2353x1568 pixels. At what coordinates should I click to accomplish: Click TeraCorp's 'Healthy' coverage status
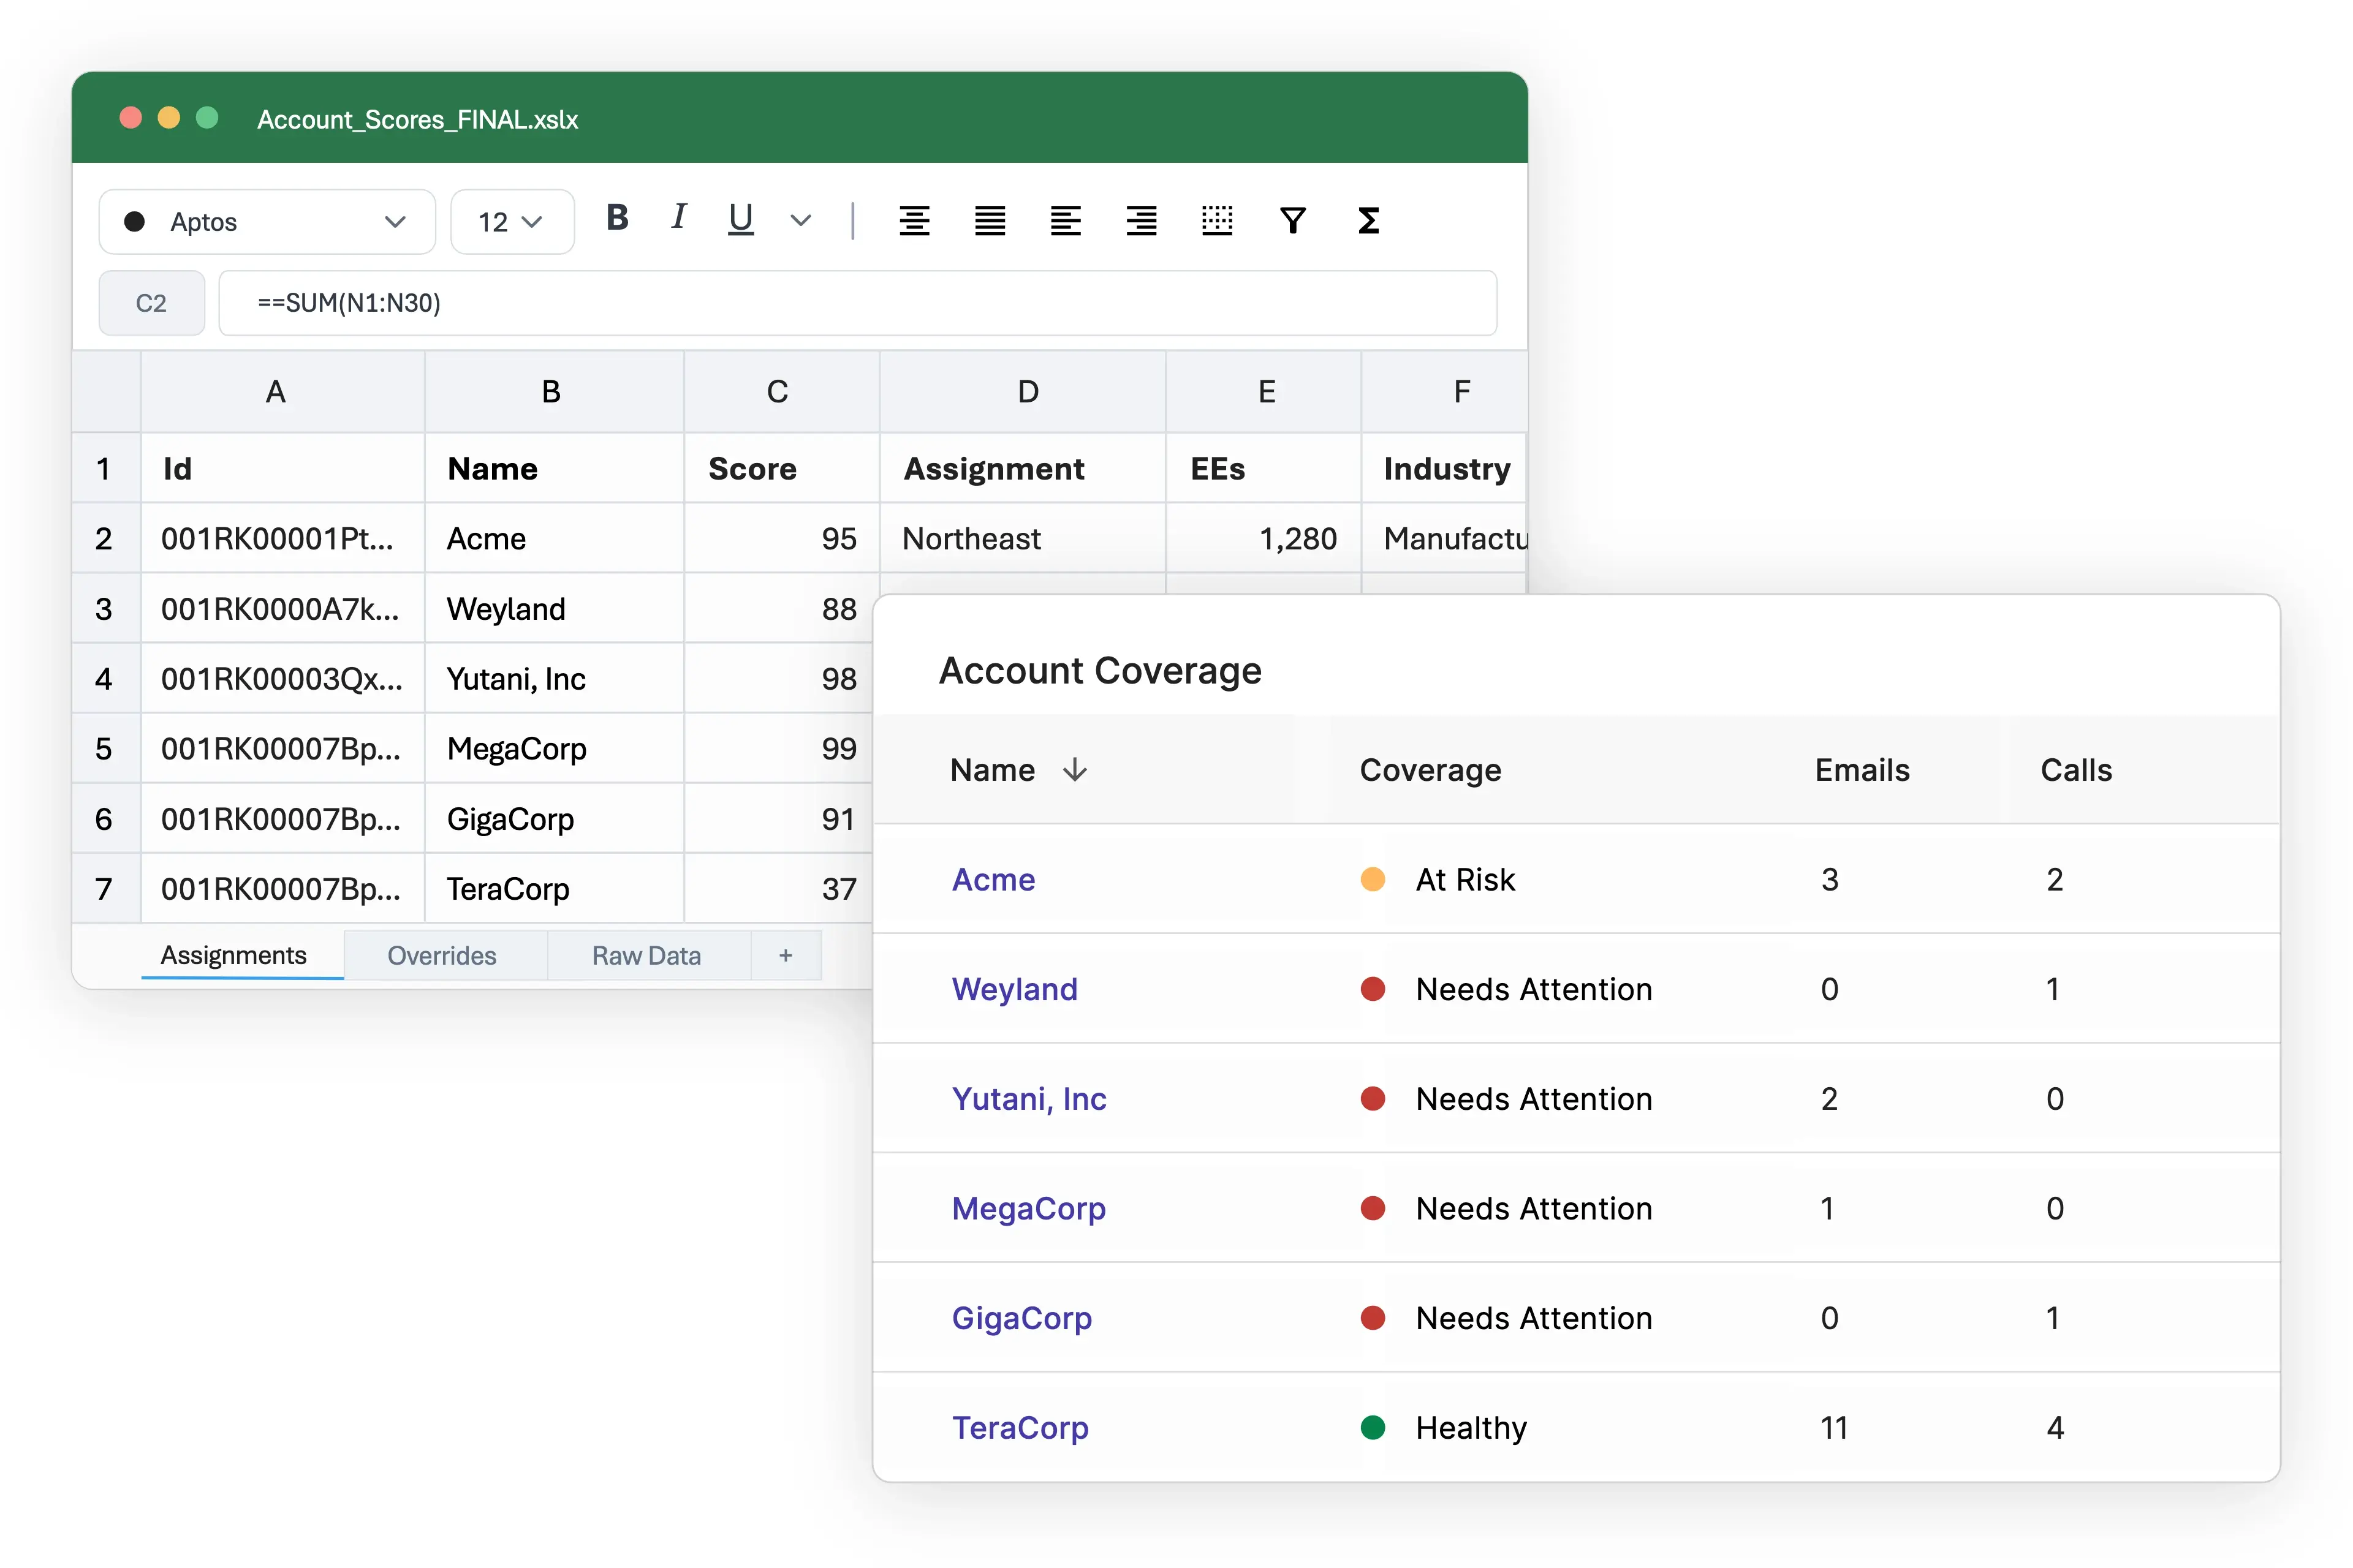tap(1444, 1428)
